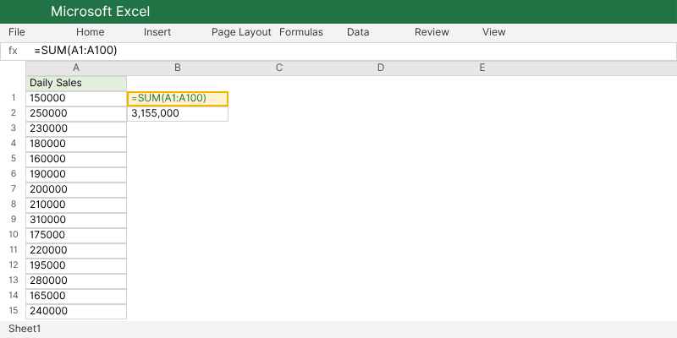
Task: Select the highlighted =SUM(A1:A100) cell
Action: tap(178, 99)
